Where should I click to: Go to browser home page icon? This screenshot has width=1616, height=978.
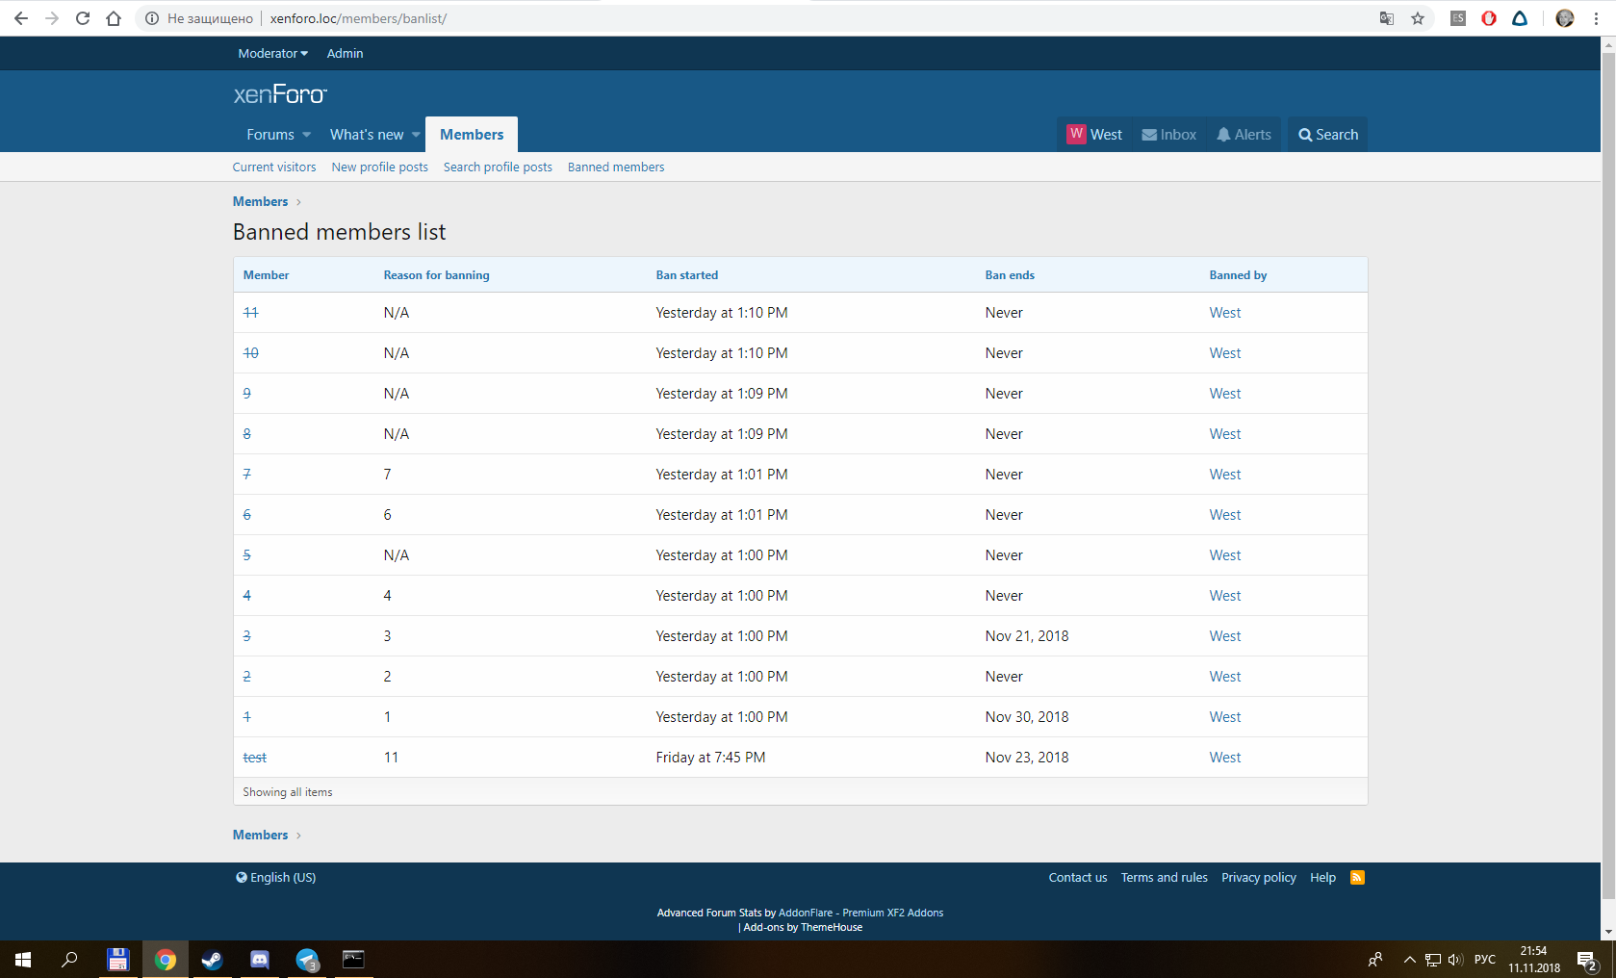click(114, 18)
